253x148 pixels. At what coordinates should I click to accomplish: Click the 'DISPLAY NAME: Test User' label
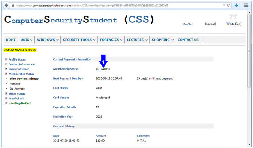tap(20, 50)
